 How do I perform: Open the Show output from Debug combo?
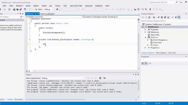(x=63, y=78)
